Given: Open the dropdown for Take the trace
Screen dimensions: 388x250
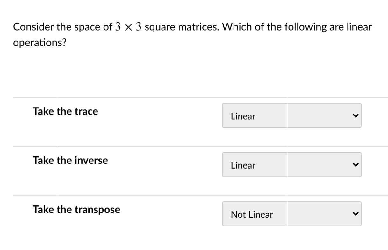Looking at the screenshot, I should coord(291,115).
